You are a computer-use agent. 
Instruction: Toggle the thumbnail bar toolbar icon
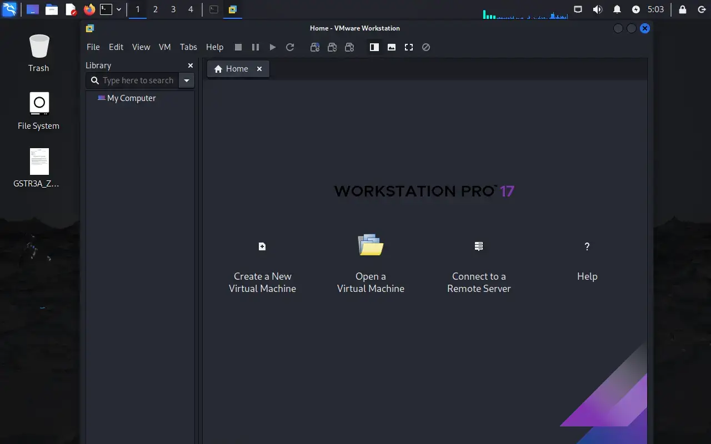point(392,47)
